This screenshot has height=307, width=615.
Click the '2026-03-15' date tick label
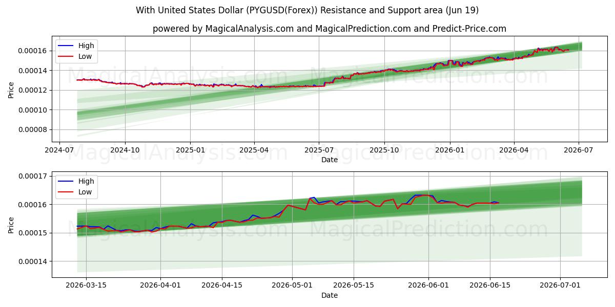[86, 286]
